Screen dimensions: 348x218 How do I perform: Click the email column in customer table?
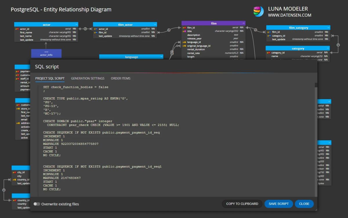point(24,119)
